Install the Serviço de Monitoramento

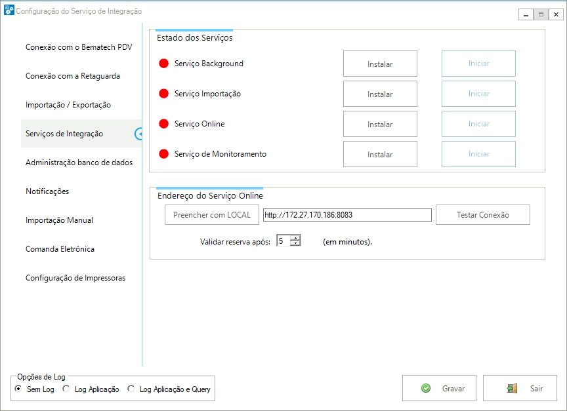[x=380, y=154]
